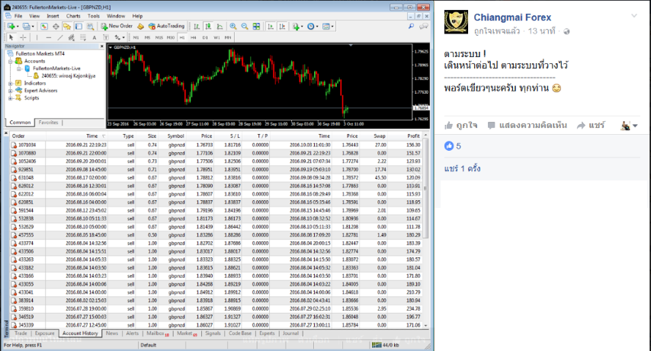Toggle Chart Shift

click(282, 26)
